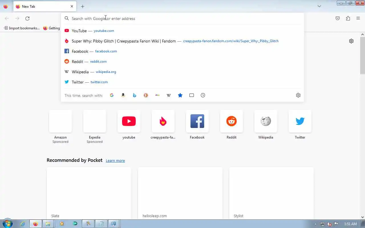Viewport: 365px width, 228px height.
Task: Search in History clock icon
Action: (x=203, y=95)
